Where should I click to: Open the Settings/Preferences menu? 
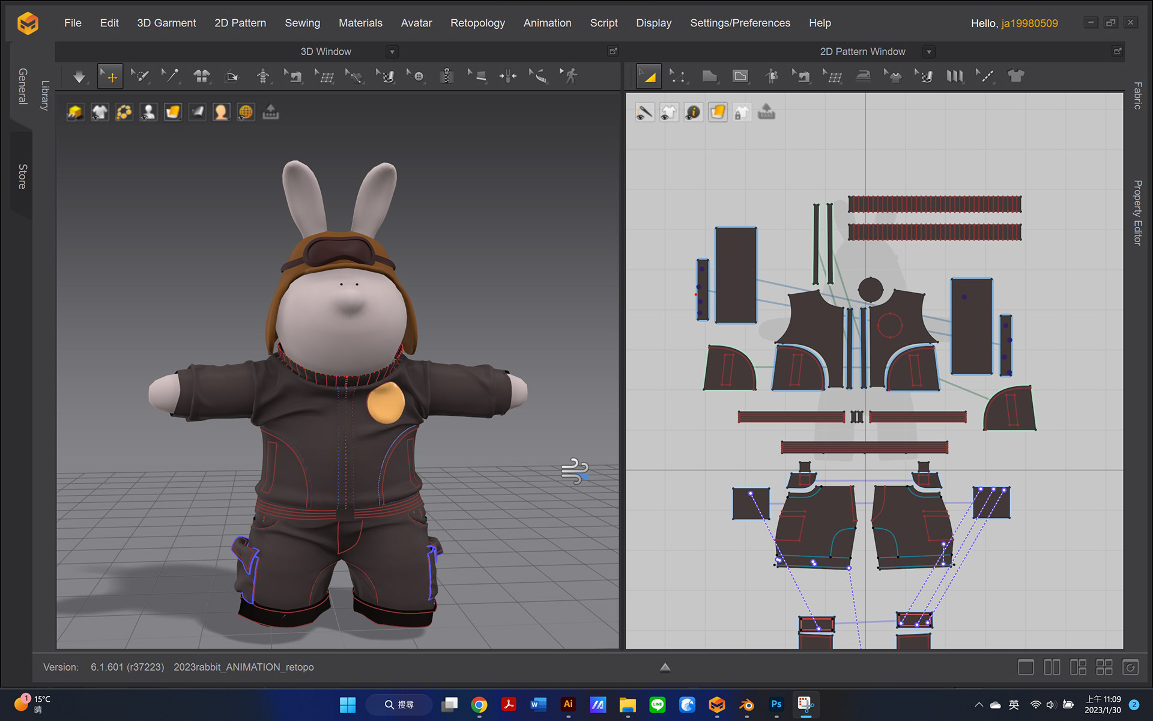pyautogui.click(x=740, y=23)
